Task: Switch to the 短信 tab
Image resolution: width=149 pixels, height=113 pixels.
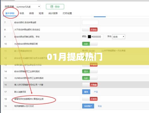Action: pyautogui.click(x=41, y=13)
